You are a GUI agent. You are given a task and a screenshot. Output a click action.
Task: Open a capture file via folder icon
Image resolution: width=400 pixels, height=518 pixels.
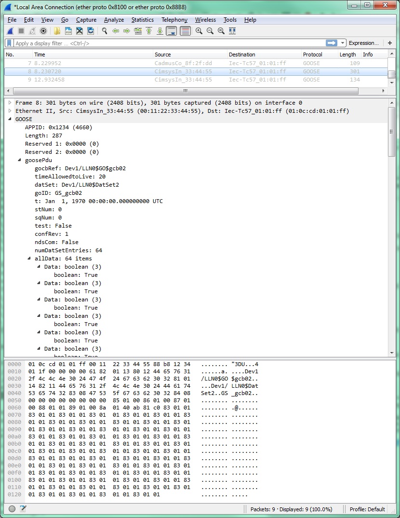pos(57,31)
